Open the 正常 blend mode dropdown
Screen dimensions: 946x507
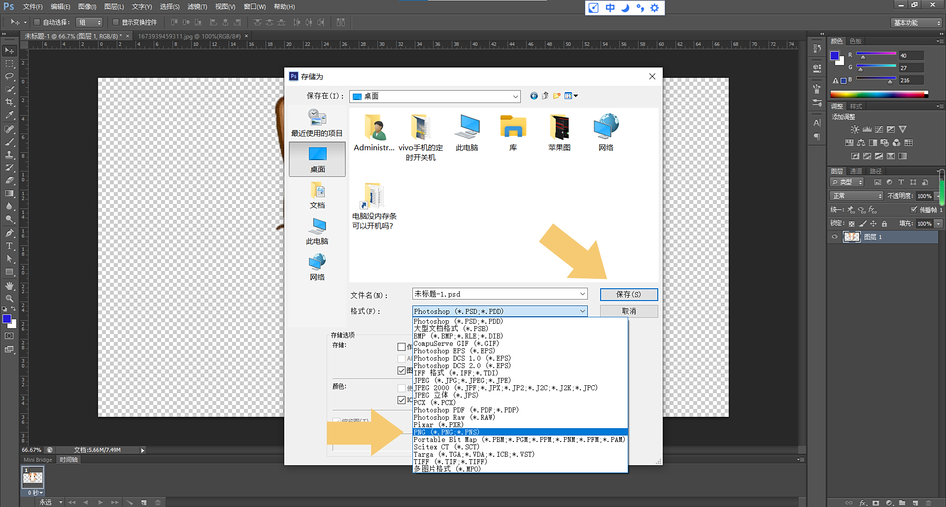[857, 196]
